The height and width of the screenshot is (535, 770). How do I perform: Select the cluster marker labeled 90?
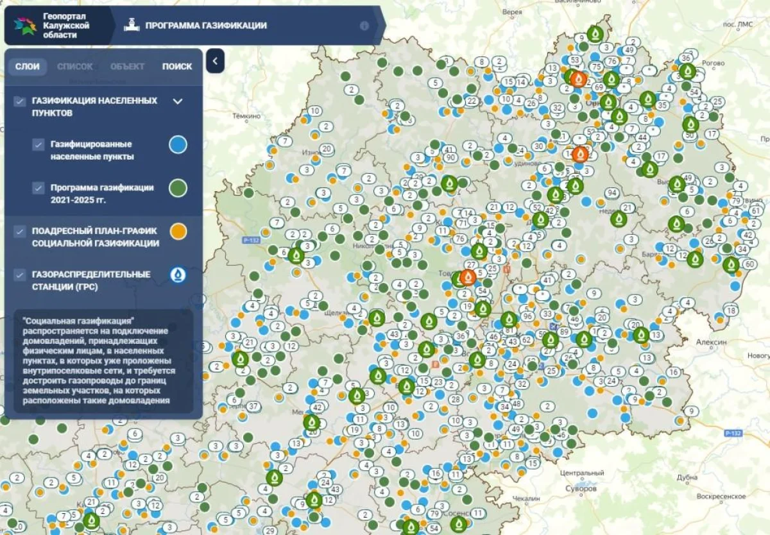pyautogui.click(x=450, y=158)
